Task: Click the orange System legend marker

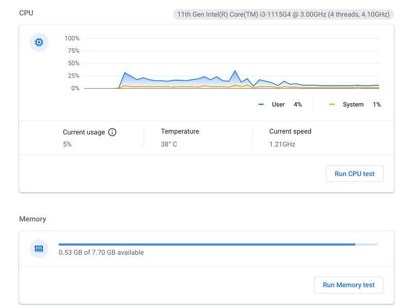Action: coord(332,104)
